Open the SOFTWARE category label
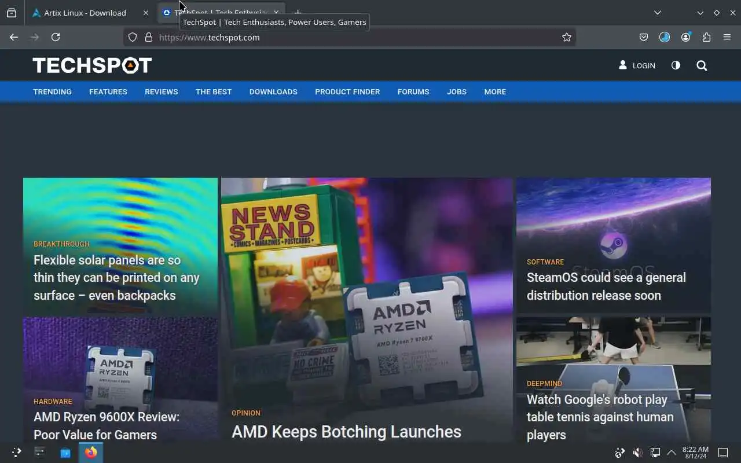Image resolution: width=741 pixels, height=463 pixels. click(x=545, y=262)
